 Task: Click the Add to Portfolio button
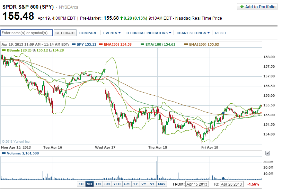[257, 7]
